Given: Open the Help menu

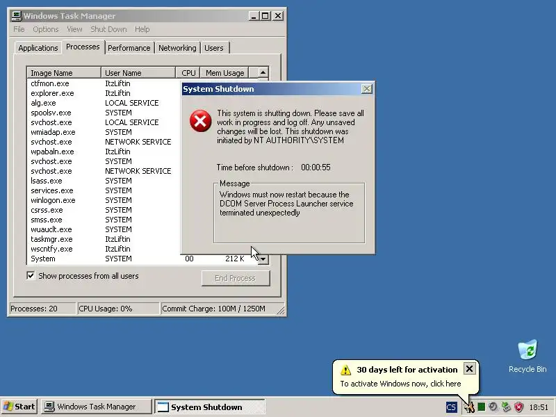Looking at the screenshot, I should [x=142, y=29].
